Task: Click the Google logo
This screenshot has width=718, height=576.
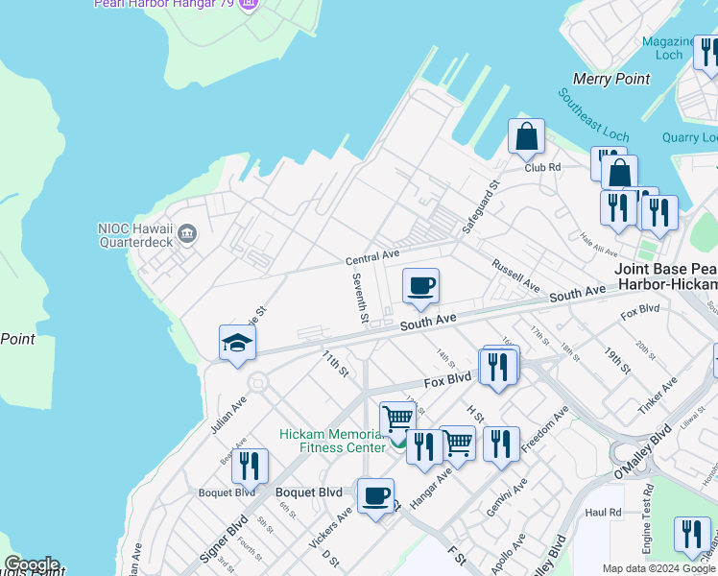Action: coord(32,564)
